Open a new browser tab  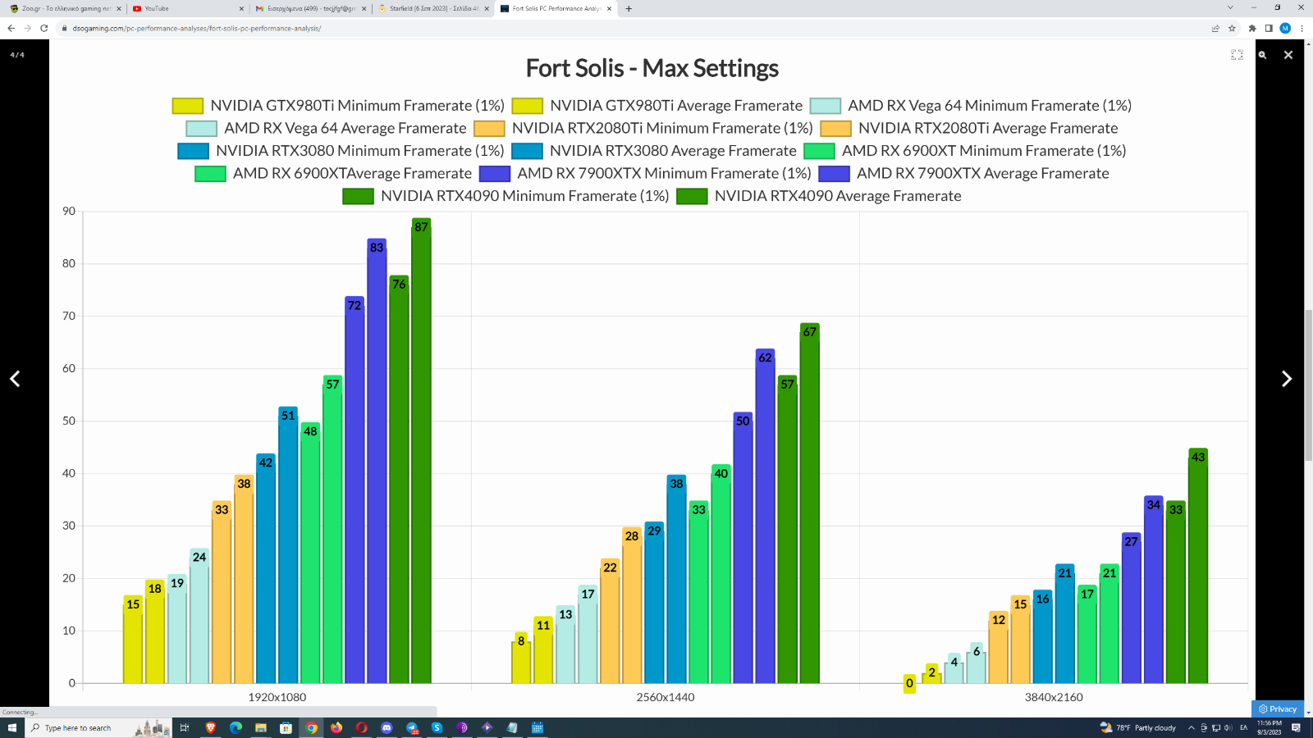pos(629,9)
